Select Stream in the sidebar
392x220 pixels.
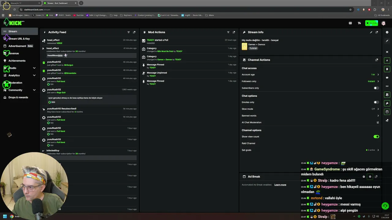point(20,31)
